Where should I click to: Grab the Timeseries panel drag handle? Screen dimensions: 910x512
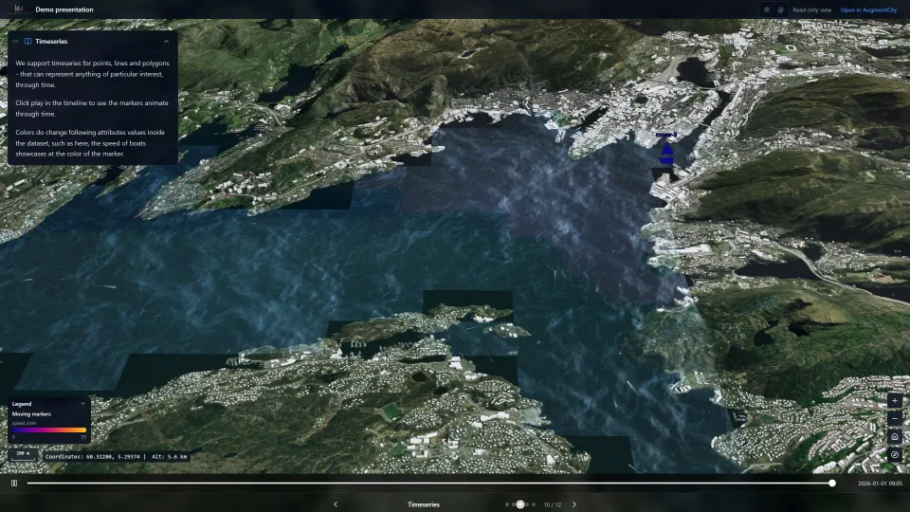point(15,41)
